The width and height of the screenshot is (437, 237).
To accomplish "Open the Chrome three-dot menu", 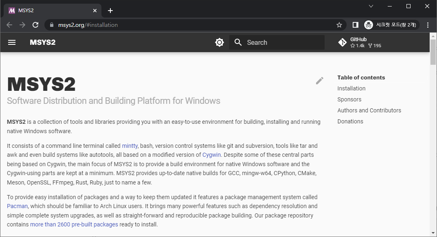I will tap(428, 25).
